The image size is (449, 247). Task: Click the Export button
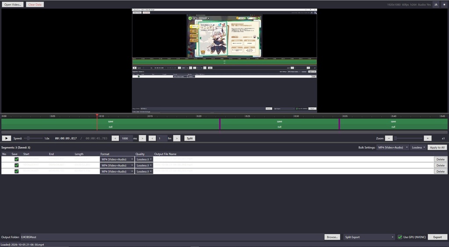(x=437, y=237)
